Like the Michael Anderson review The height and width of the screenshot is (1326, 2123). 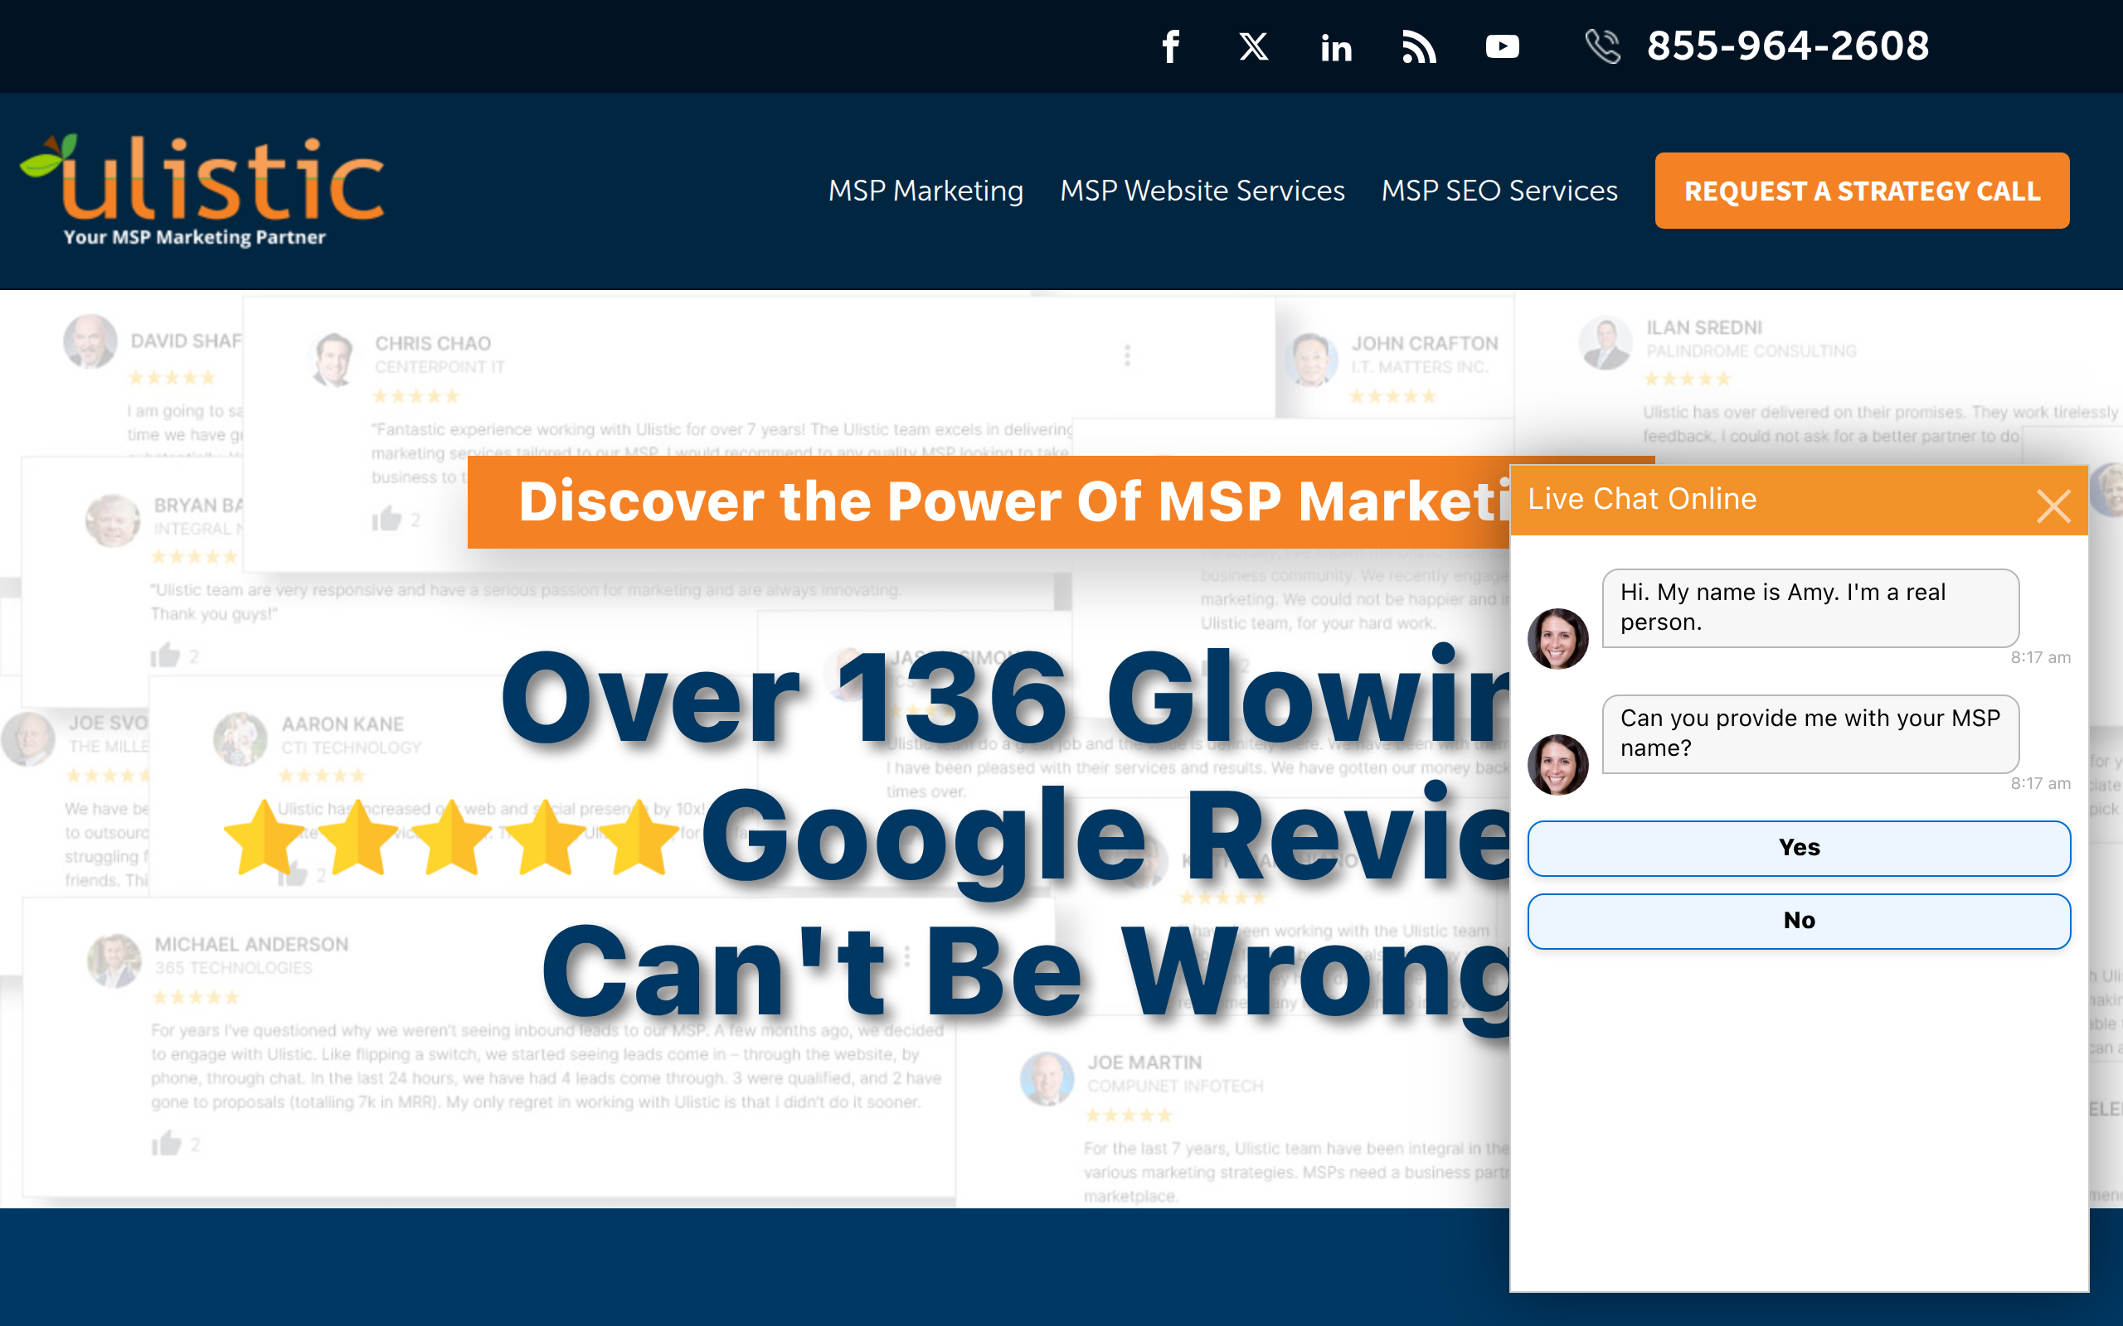point(166,1144)
